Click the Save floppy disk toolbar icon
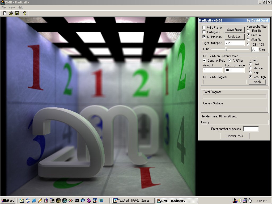Screen dimensions: 272x204 click(17, 13)
